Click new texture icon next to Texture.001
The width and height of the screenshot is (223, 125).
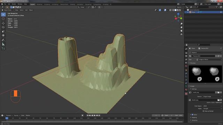click(218, 56)
